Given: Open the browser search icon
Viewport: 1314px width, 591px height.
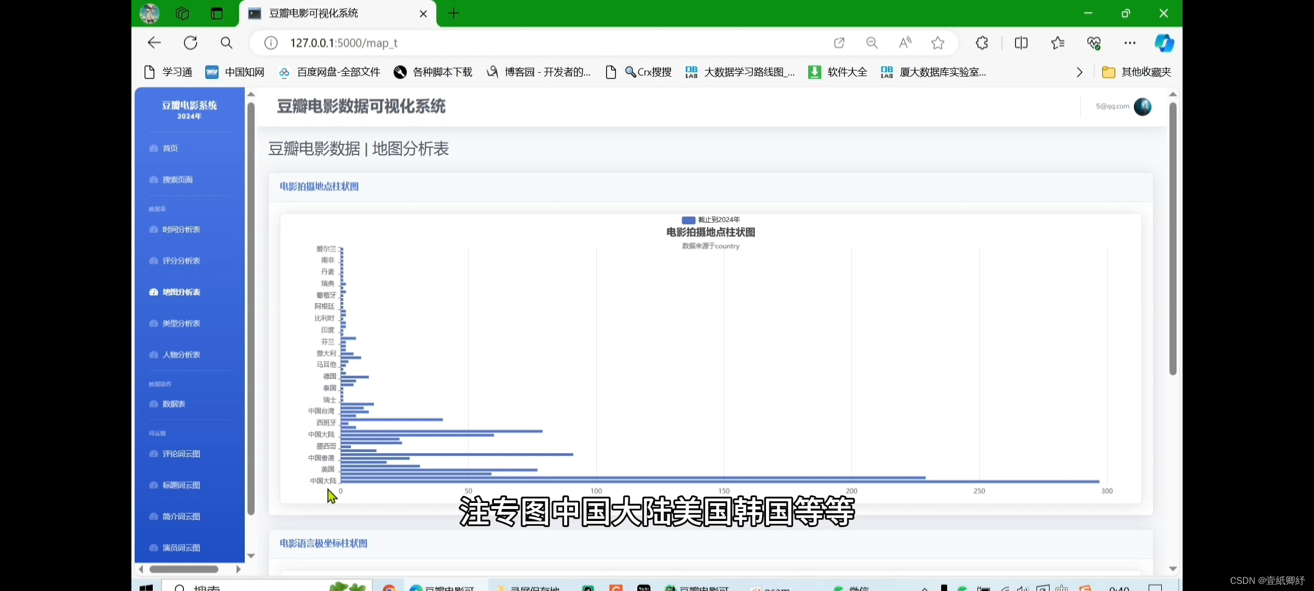Looking at the screenshot, I should 227,43.
